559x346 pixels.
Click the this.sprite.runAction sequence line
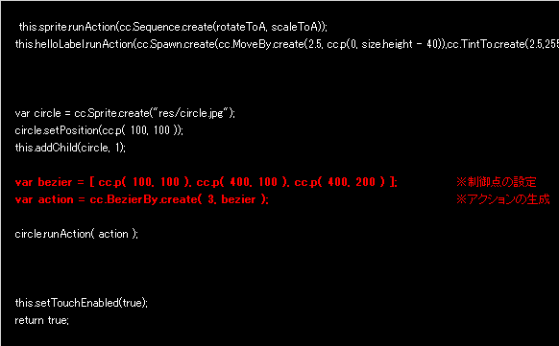tap(173, 27)
